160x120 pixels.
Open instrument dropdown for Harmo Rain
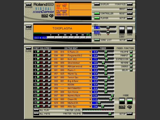click(x=90, y=96)
